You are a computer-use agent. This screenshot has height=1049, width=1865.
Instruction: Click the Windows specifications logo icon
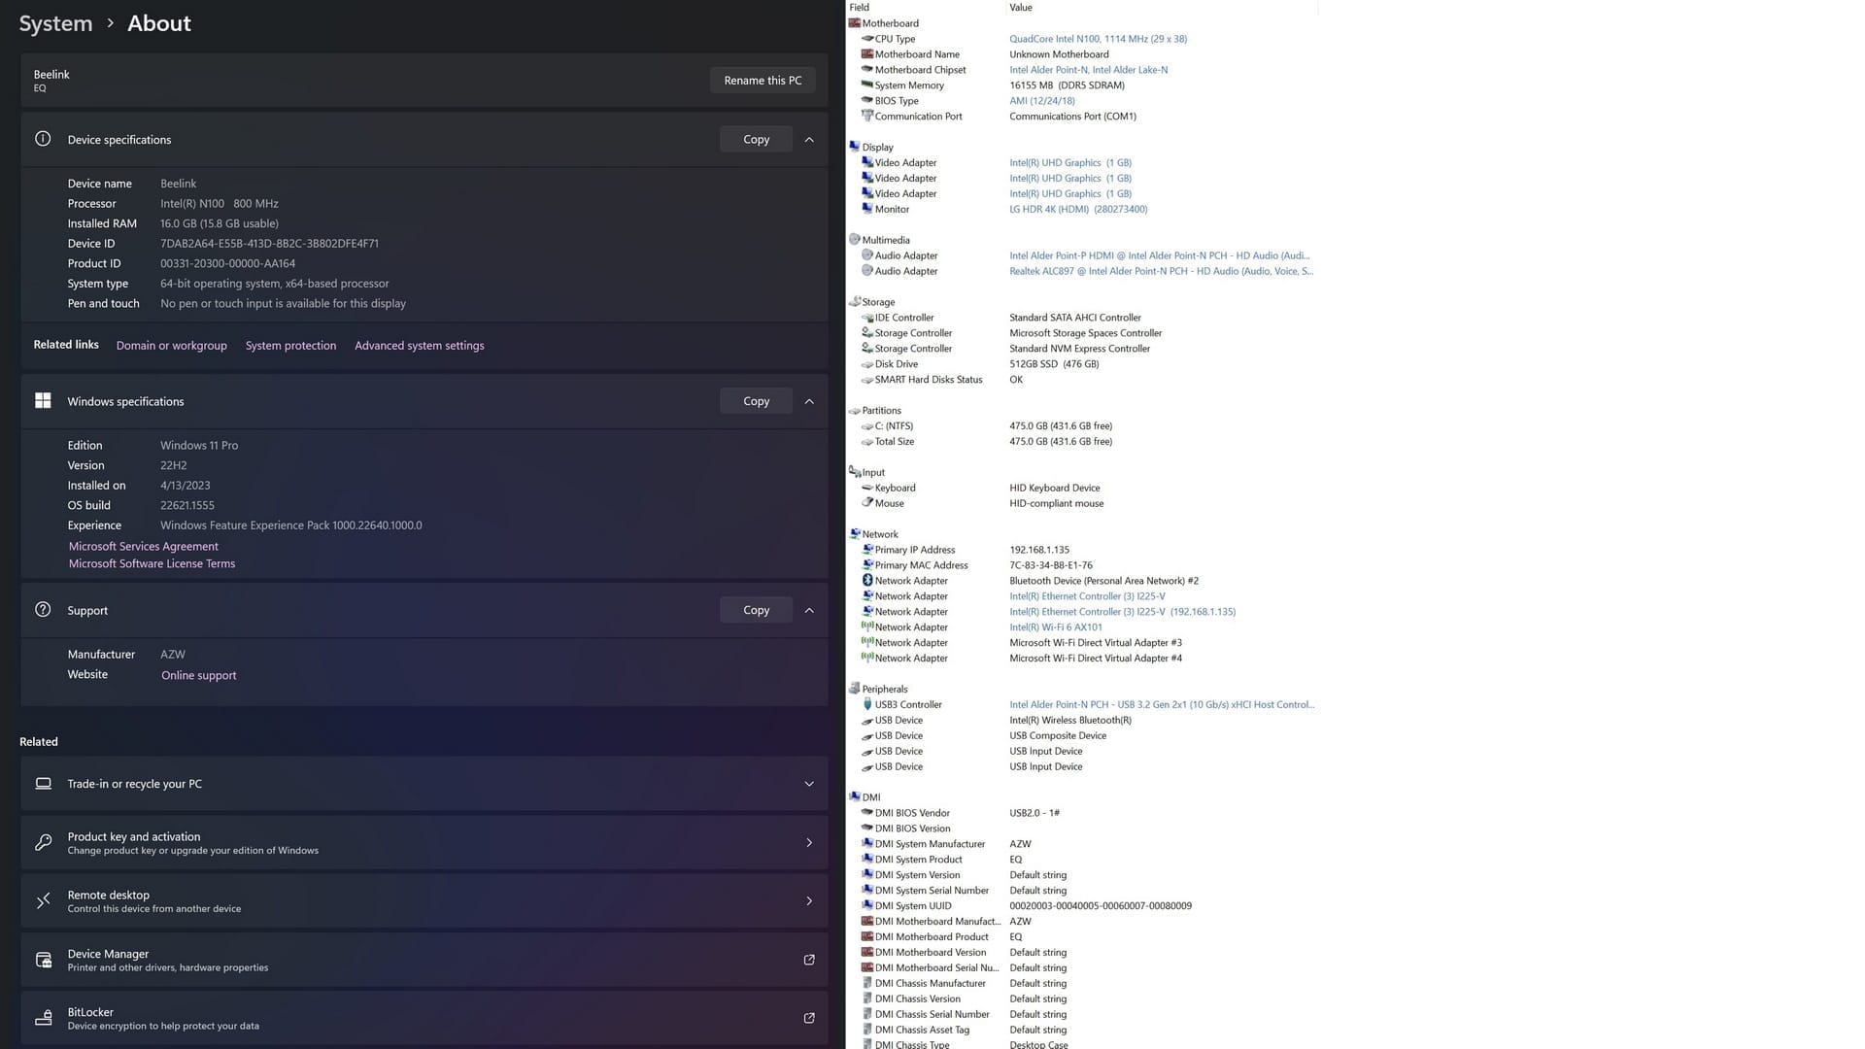tap(43, 401)
